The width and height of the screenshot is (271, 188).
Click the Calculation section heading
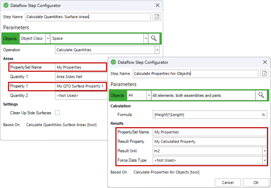120,106
